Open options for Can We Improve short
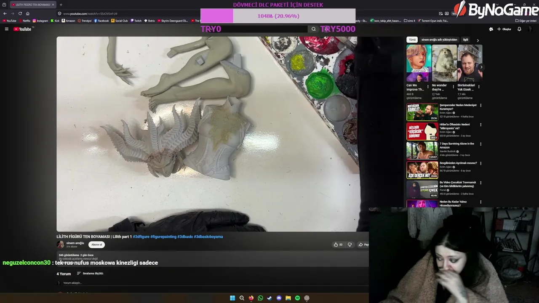Image resolution: width=539 pixels, height=303 pixels. coord(428,87)
